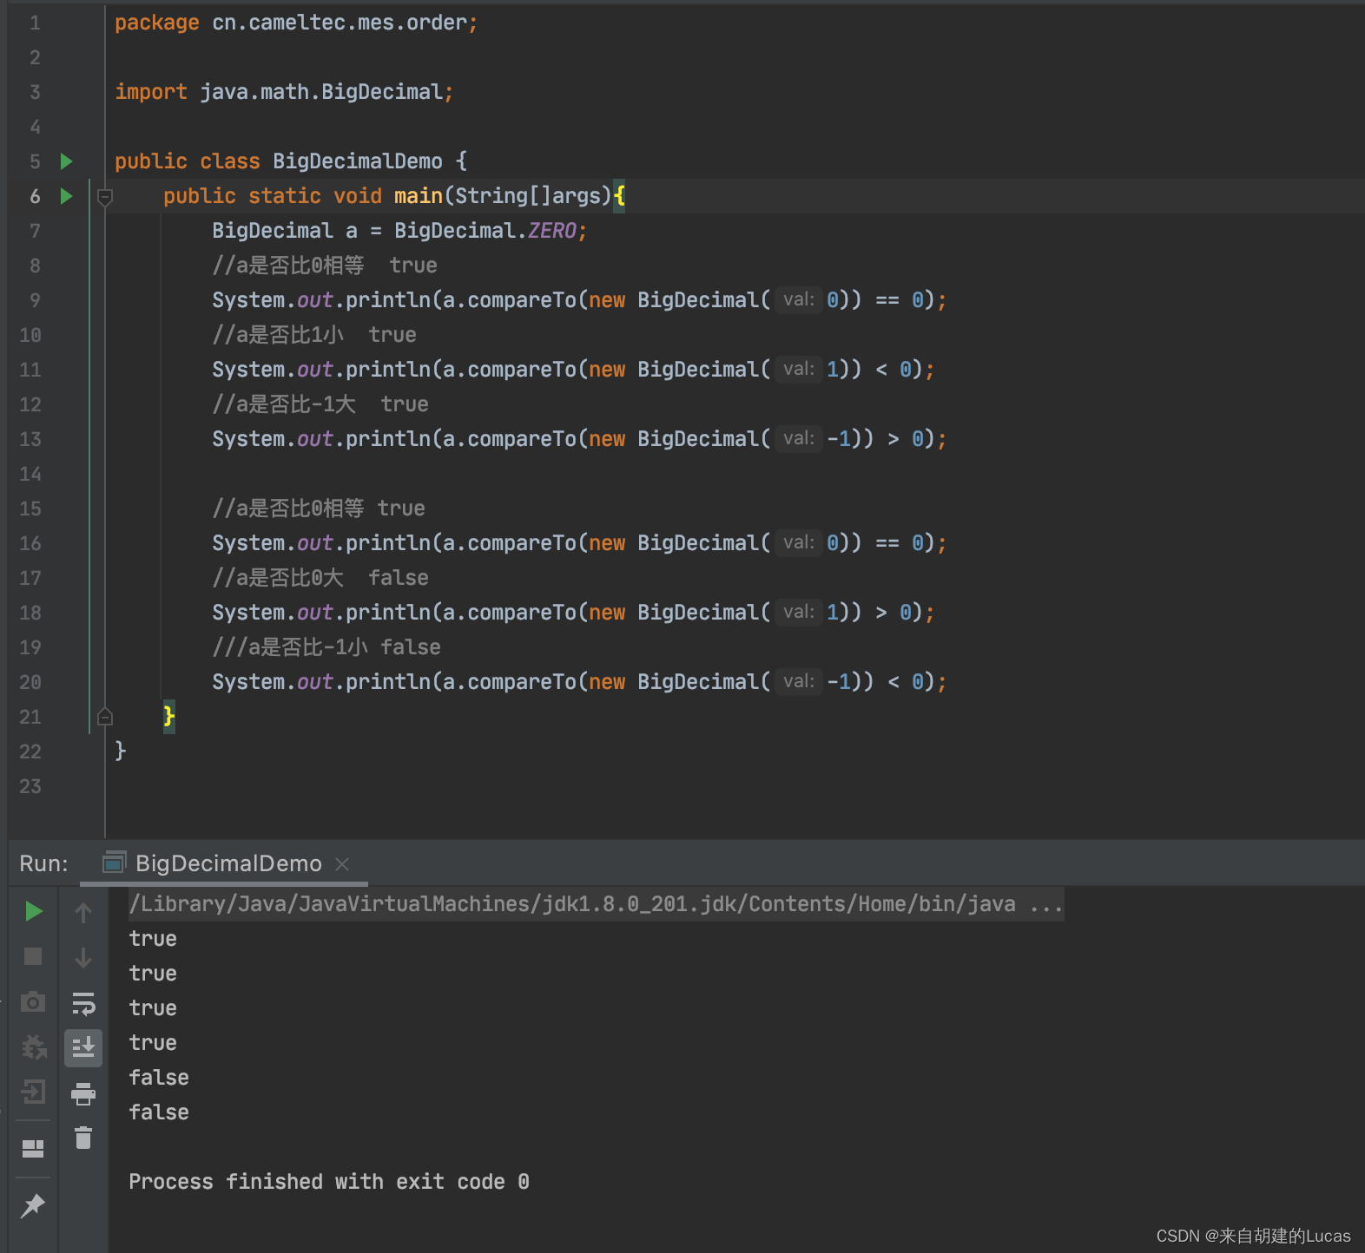Click the comment on line 8 ending true
Image resolution: width=1365 pixels, height=1253 pixels.
click(325, 266)
